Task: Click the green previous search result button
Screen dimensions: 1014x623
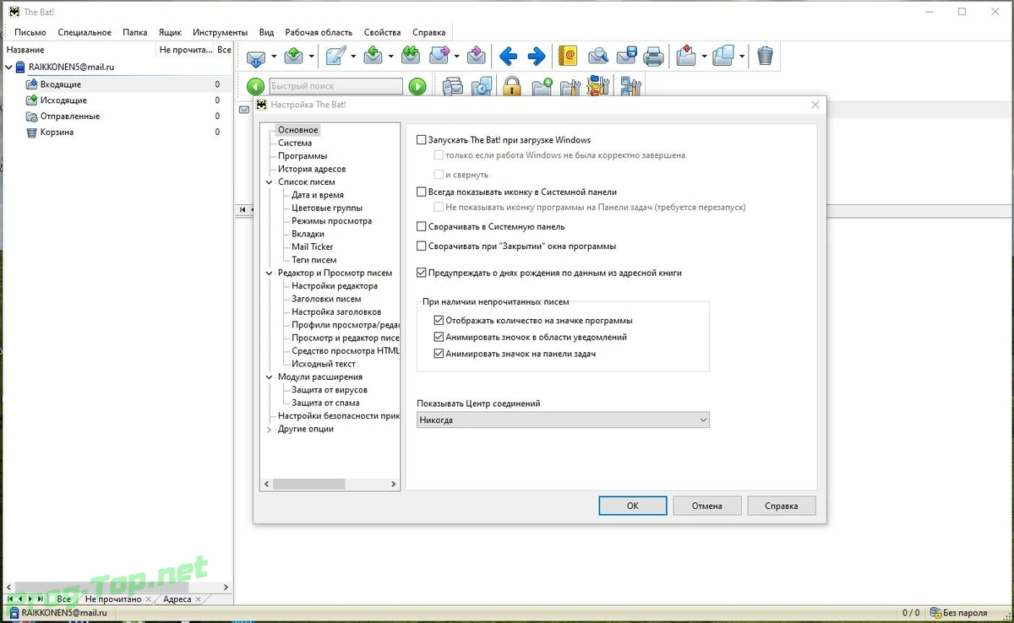Action: pyautogui.click(x=256, y=86)
